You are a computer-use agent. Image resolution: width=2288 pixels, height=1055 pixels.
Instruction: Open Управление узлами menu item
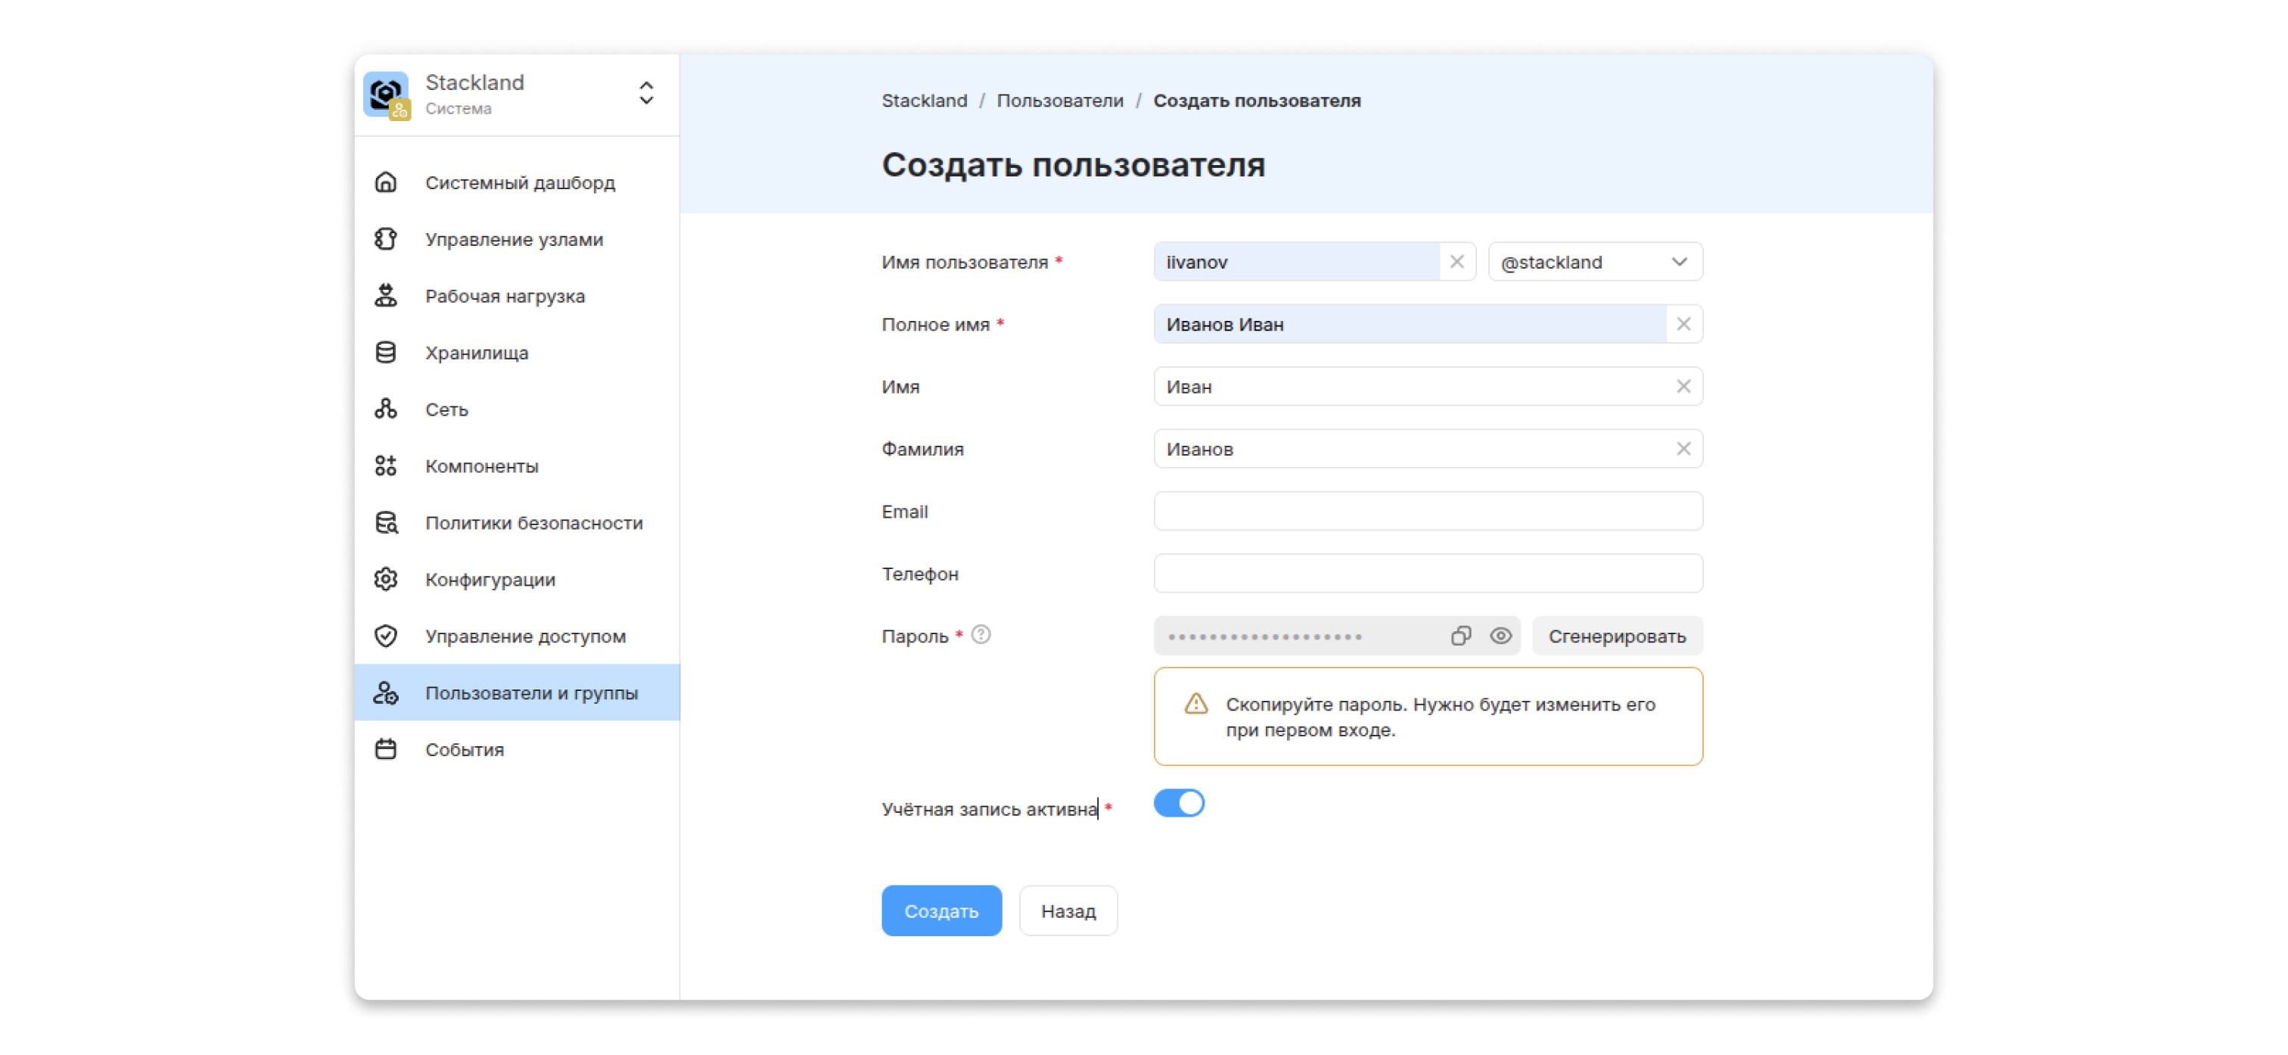pos(517,239)
